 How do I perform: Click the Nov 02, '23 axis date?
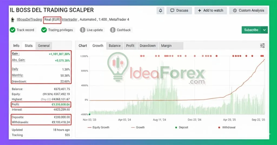(x=90, y=120)
